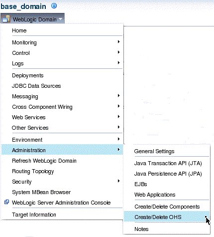This screenshot has width=214, height=237.
Task: Click the external link icon beside Administration Console
Action: click(x=6, y=202)
